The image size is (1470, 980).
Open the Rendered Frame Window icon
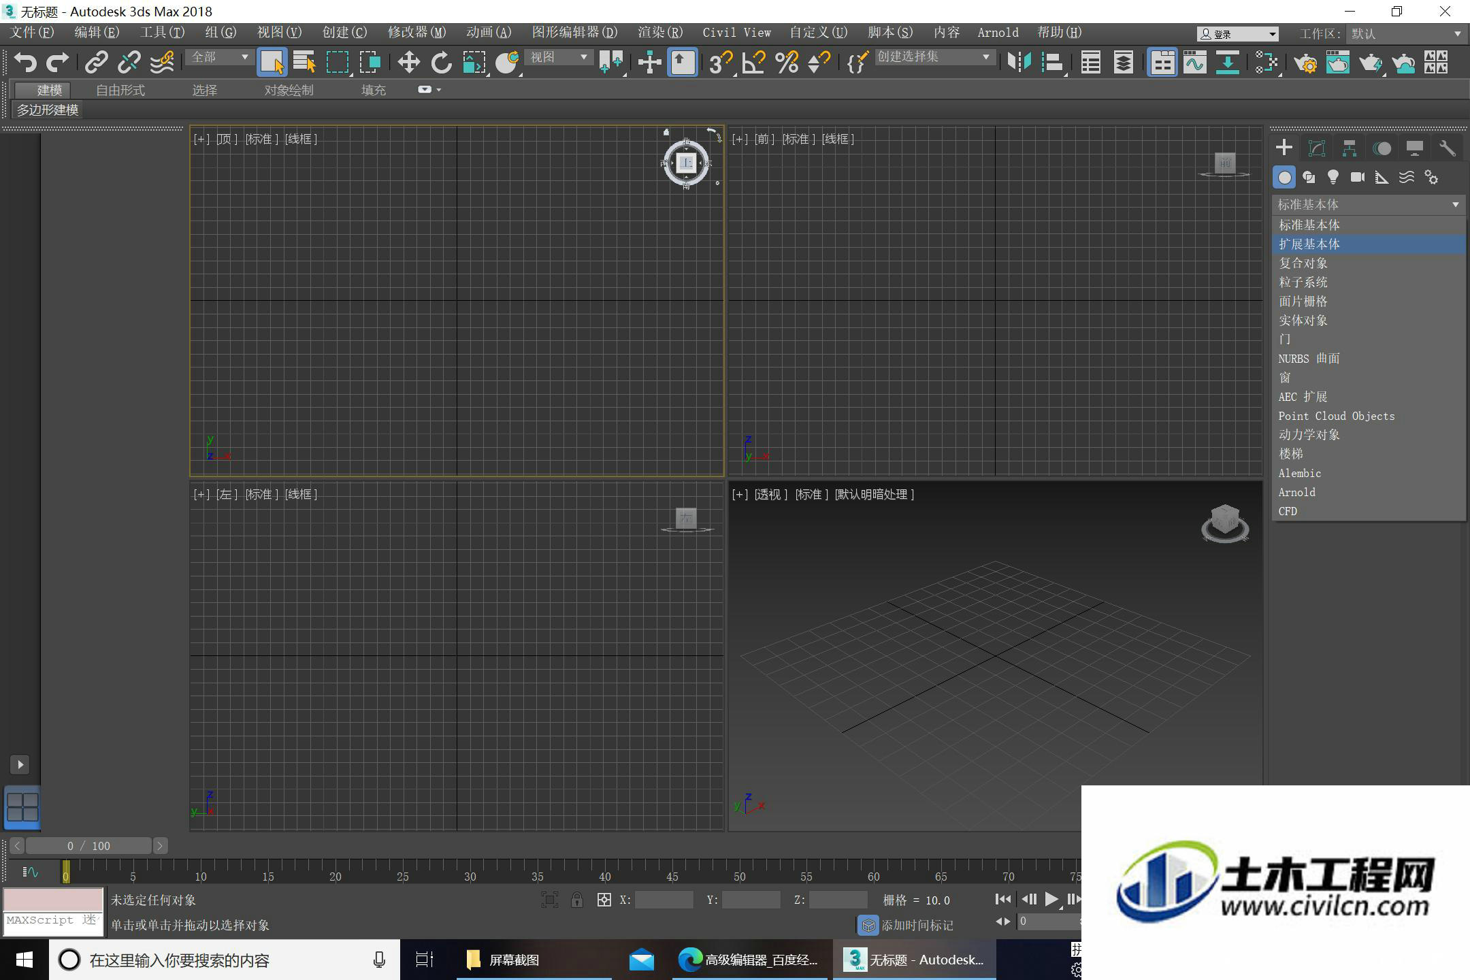[1338, 63]
